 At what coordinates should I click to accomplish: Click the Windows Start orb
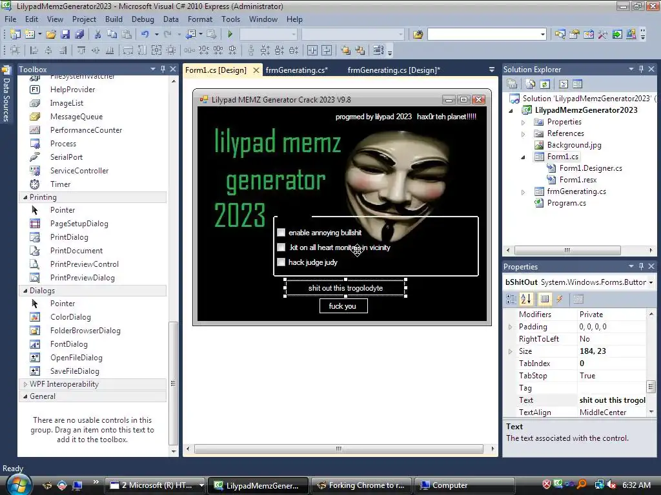click(x=19, y=485)
